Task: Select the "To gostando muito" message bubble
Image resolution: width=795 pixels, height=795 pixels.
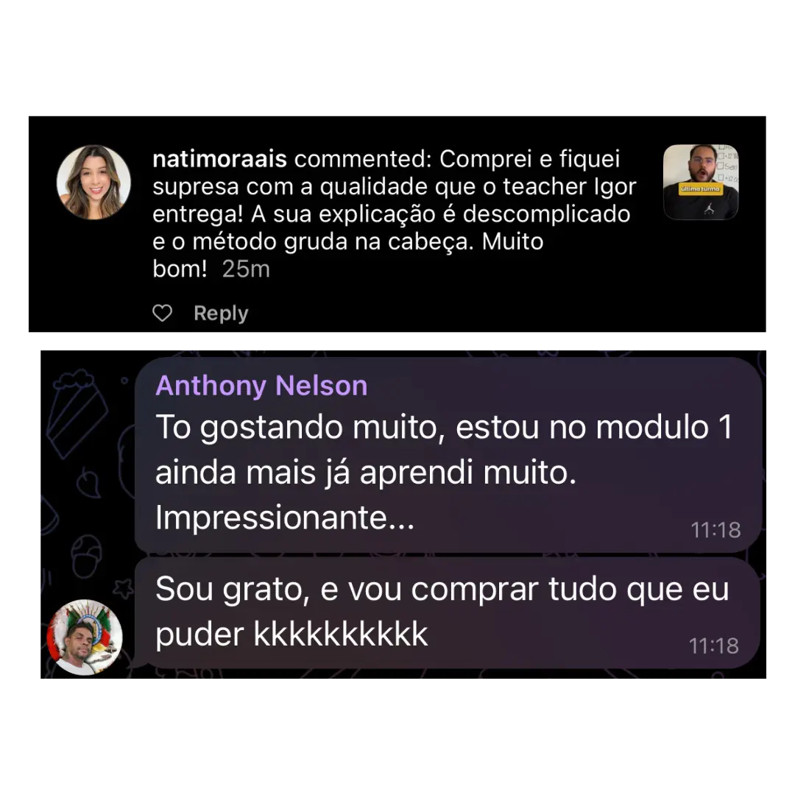Action: (448, 455)
